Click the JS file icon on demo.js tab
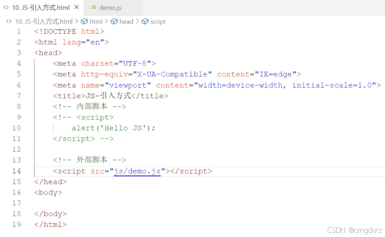Image resolution: width=385 pixels, height=237 pixels. click(x=93, y=7)
